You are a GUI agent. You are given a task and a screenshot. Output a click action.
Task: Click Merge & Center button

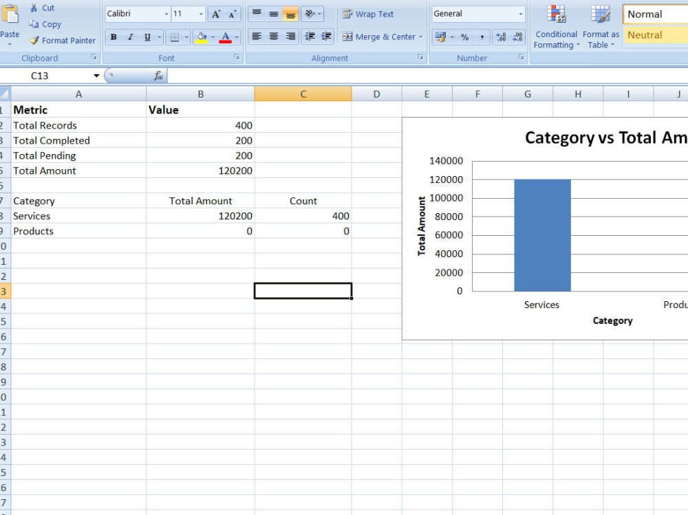click(x=378, y=37)
